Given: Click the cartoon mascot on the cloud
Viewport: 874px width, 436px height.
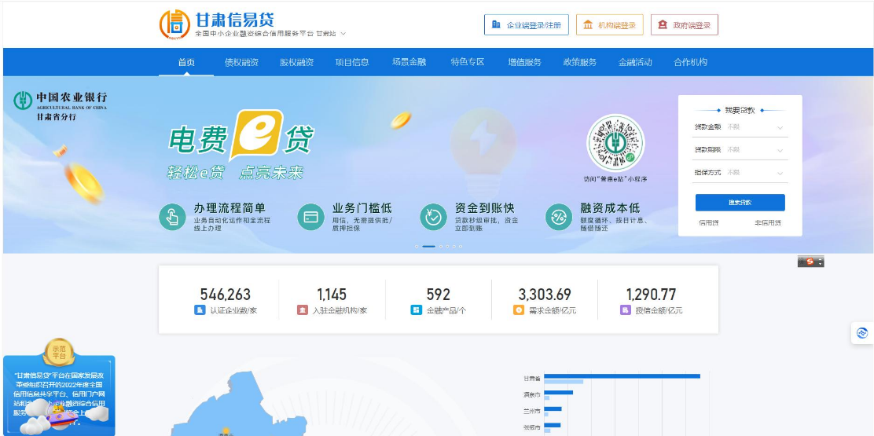Looking at the screenshot, I should [59, 416].
